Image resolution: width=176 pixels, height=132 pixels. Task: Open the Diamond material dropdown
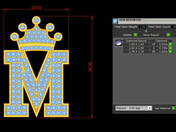click(150, 108)
